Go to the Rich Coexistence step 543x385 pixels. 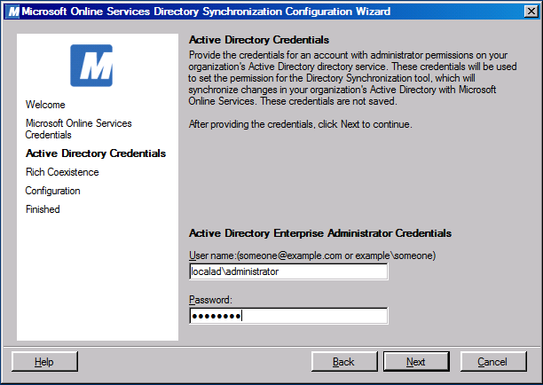pos(62,172)
